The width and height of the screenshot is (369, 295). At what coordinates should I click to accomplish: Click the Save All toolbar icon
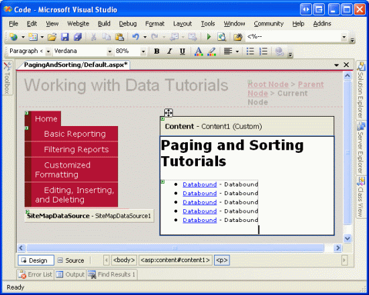pos(77,37)
